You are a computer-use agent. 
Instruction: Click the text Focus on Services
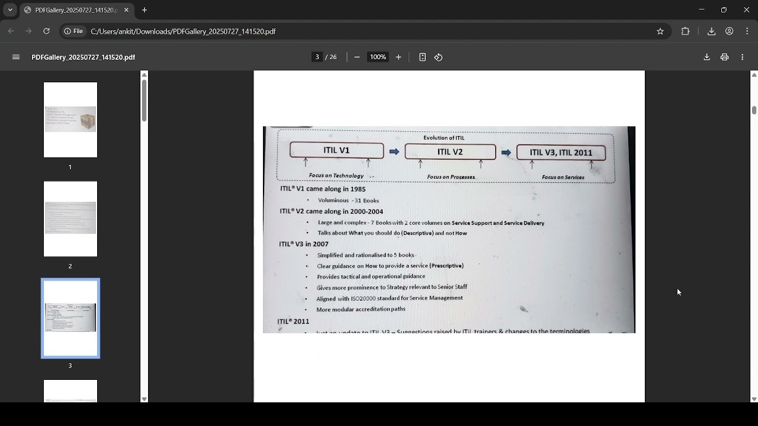pyautogui.click(x=563, y=177)
